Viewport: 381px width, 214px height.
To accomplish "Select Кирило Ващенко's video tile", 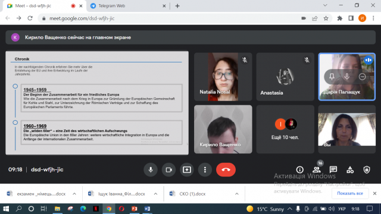I will click(x=223, y=129).
